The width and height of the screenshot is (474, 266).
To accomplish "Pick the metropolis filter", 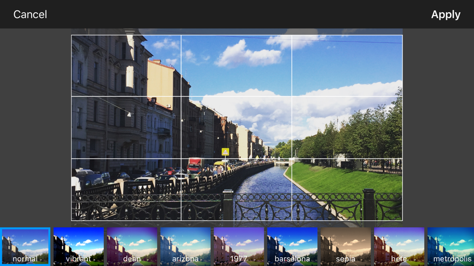I will pos(451,247).
